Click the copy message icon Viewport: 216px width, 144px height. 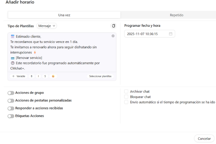pyautogui.click(x=113, y=26)
